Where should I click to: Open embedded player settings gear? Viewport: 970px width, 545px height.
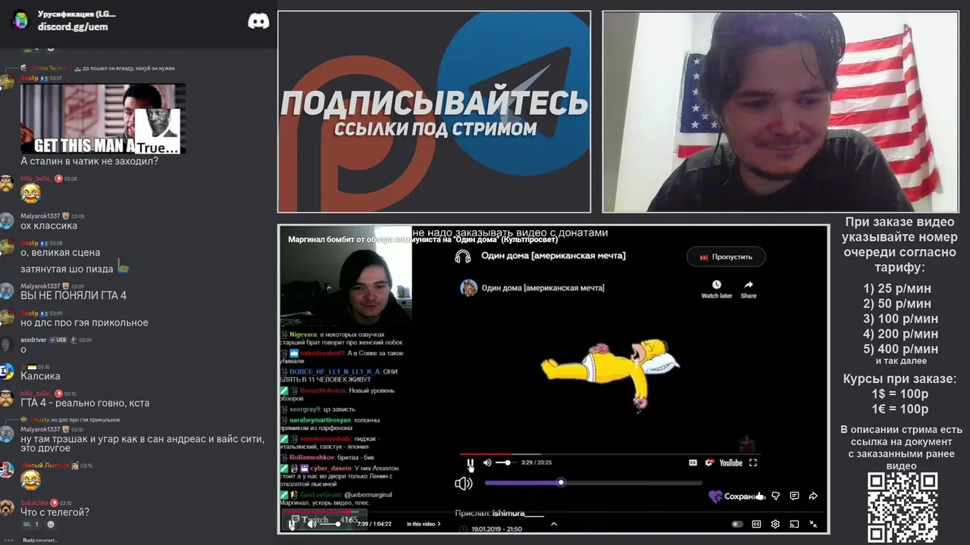[x=709, y=462]
